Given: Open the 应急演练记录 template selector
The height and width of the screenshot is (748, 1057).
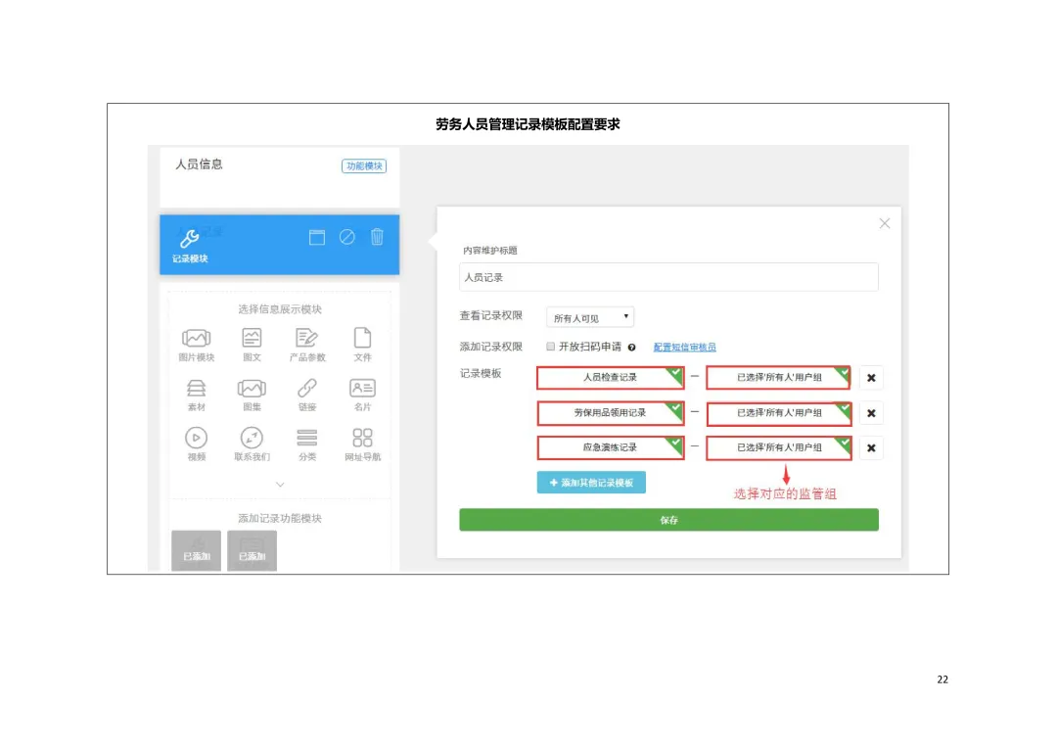Looking at the screenshot, I should point(611,447).
